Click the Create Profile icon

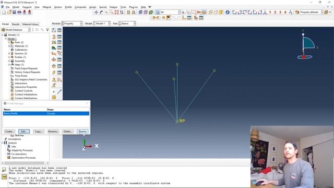tap(54, 60)
